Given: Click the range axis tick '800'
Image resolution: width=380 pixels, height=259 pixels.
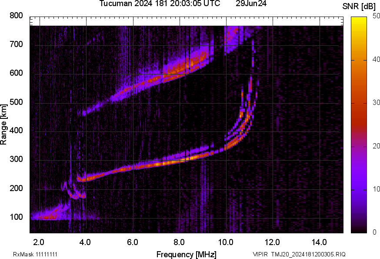Looking at the screenshot, I should (16, 16).
